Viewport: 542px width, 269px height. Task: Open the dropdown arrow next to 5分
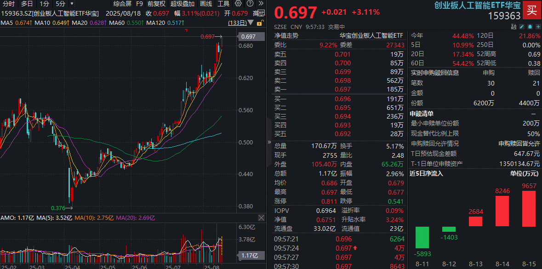coord(71,4)
